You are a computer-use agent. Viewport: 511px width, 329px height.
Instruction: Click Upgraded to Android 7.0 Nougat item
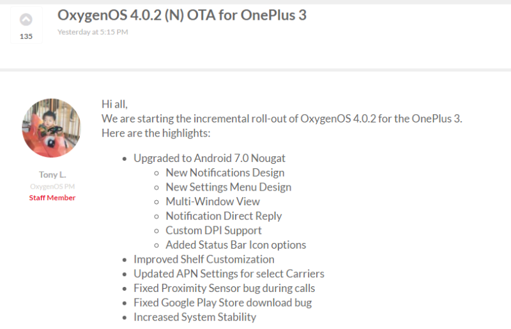[x=210, y=158]
